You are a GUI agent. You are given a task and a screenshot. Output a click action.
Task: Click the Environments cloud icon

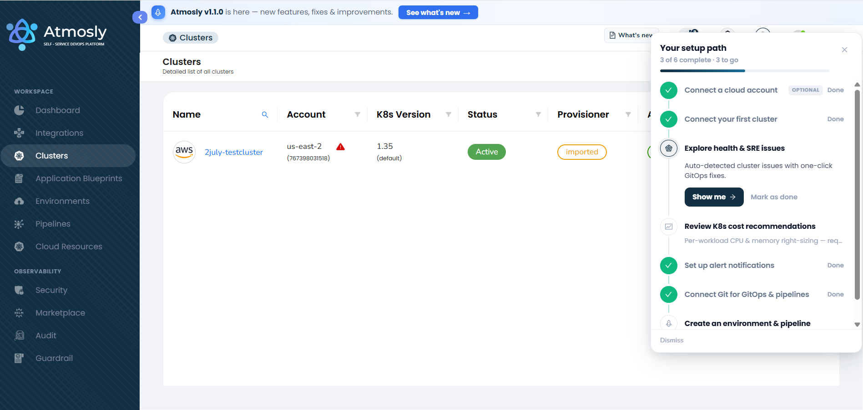click(19, 201)
